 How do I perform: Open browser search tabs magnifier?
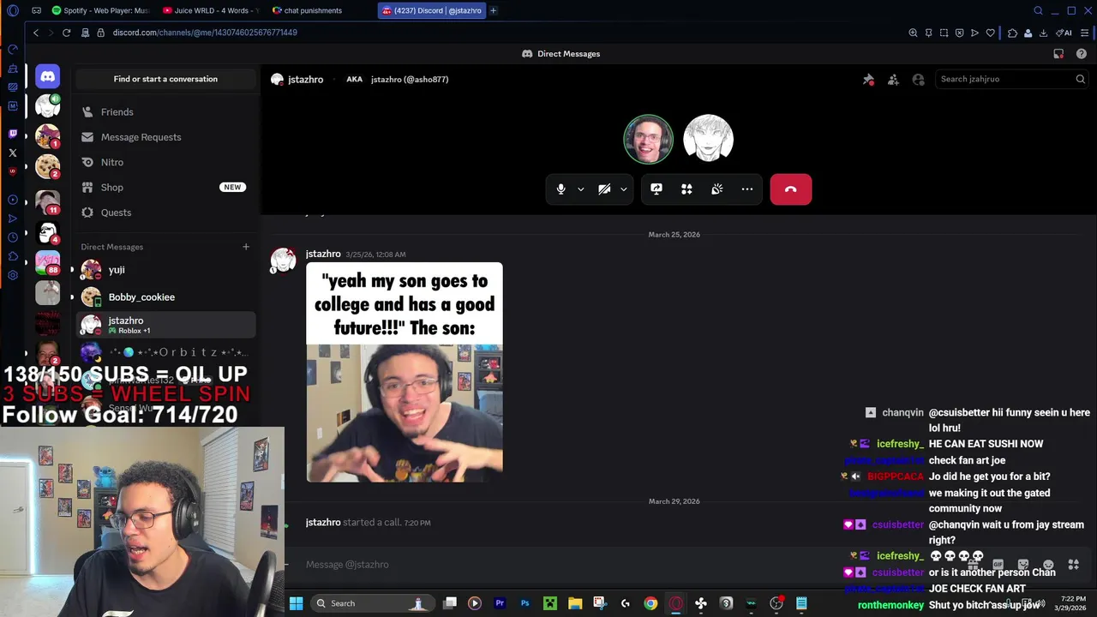coord(1038,10)
